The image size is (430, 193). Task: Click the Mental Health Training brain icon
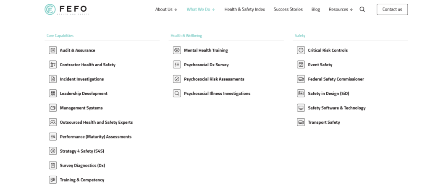pos(177,50)
